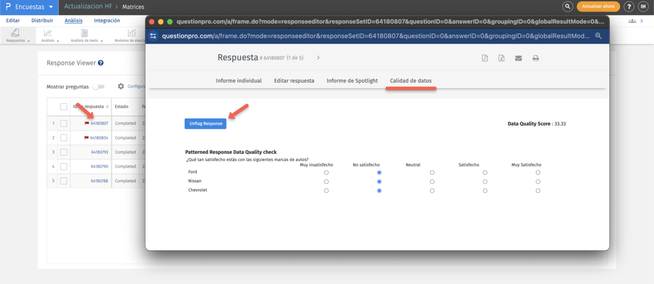Viewport: 654px width, 284px height.
Task: Click the Configura settings link
Action: pyautogui.click(x=136, y=87)
